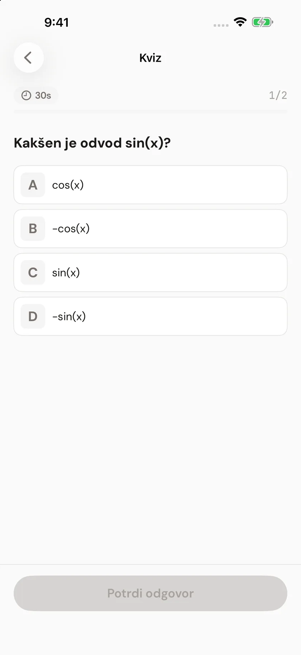This screenshot has height=655, width=301.
Task: Tap the quiz progress bar
Action: point(150,112)
